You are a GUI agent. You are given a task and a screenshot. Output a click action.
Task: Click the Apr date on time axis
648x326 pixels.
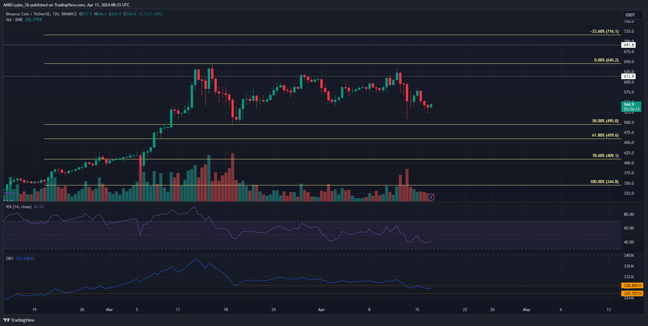(x=321, y=310)
